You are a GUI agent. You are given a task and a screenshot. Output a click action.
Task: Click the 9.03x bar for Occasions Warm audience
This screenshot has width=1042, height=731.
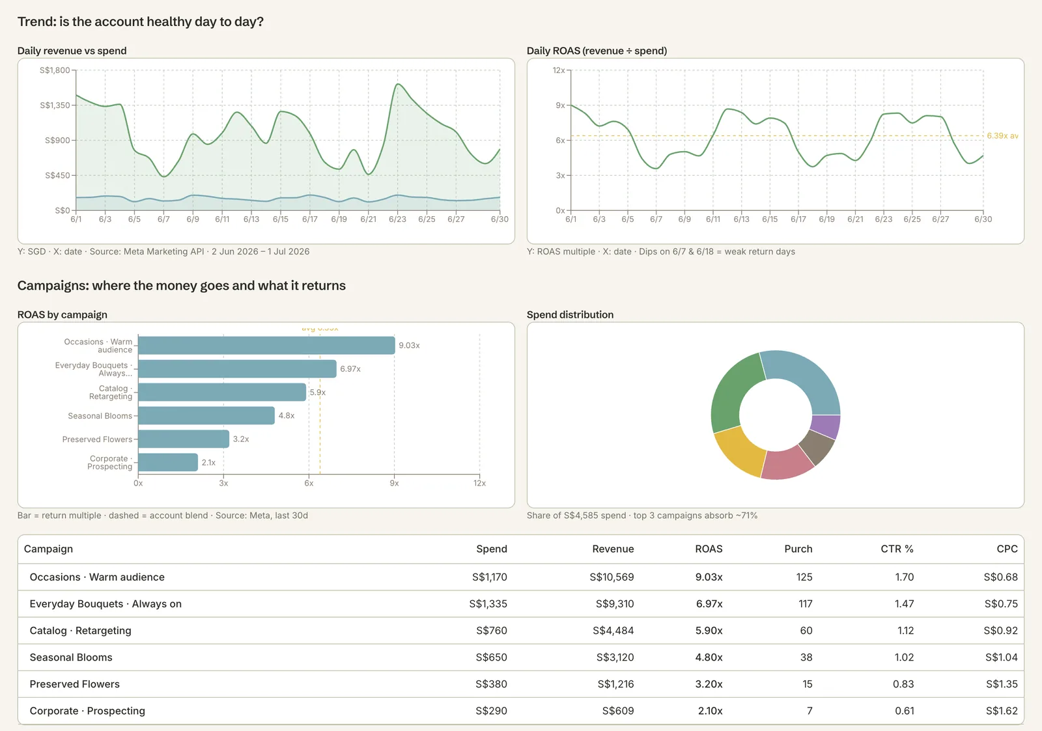point(266,345)
